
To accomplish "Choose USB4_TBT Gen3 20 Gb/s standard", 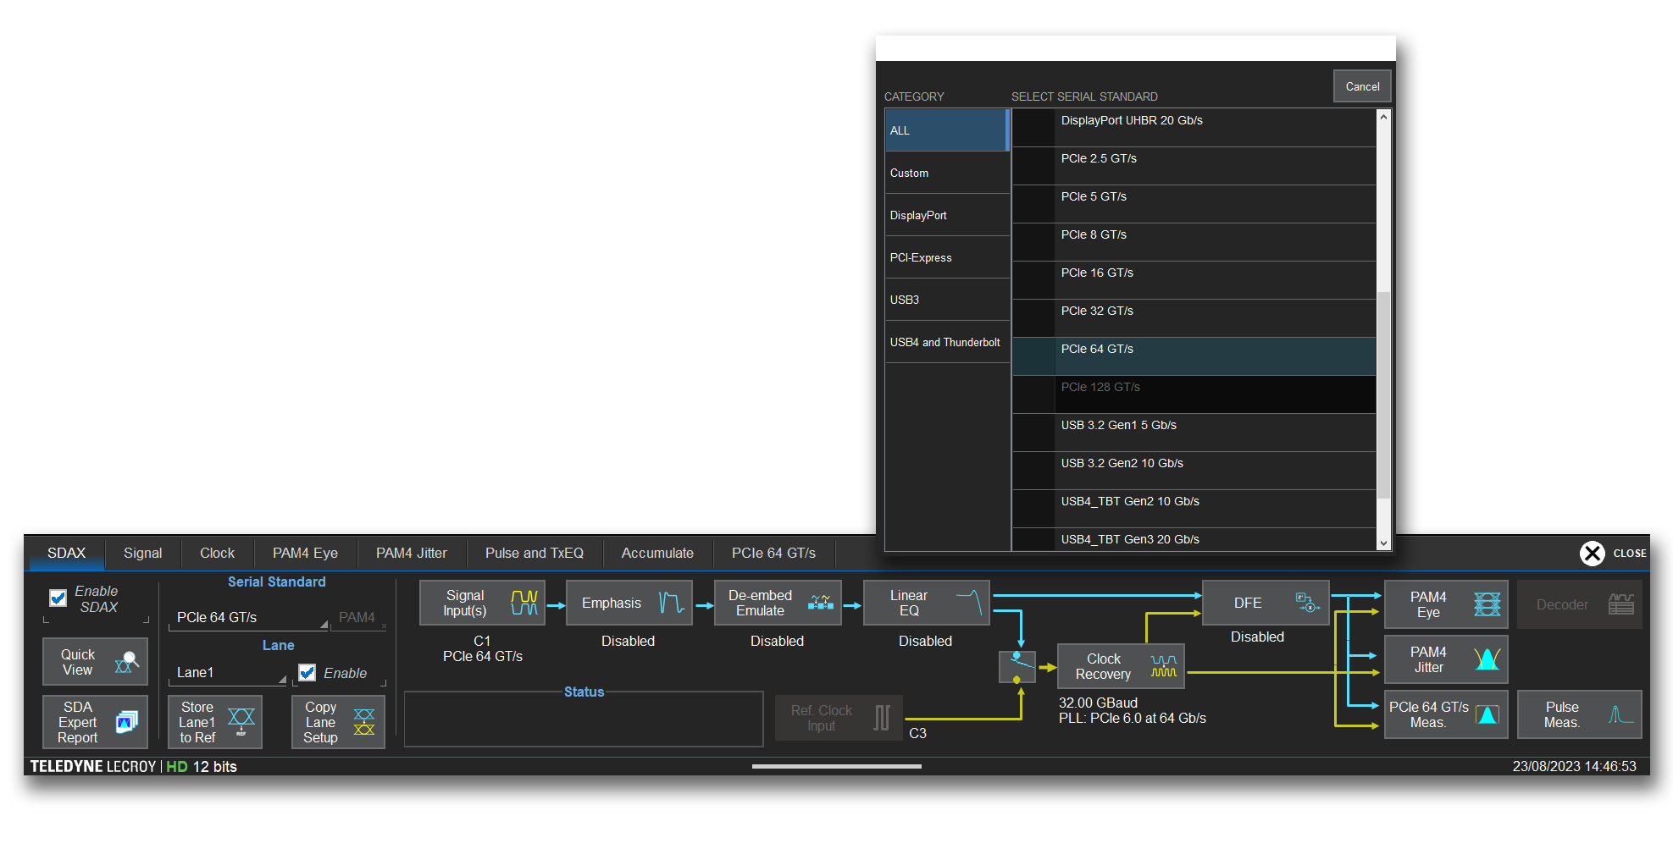I will (1194, 539).
